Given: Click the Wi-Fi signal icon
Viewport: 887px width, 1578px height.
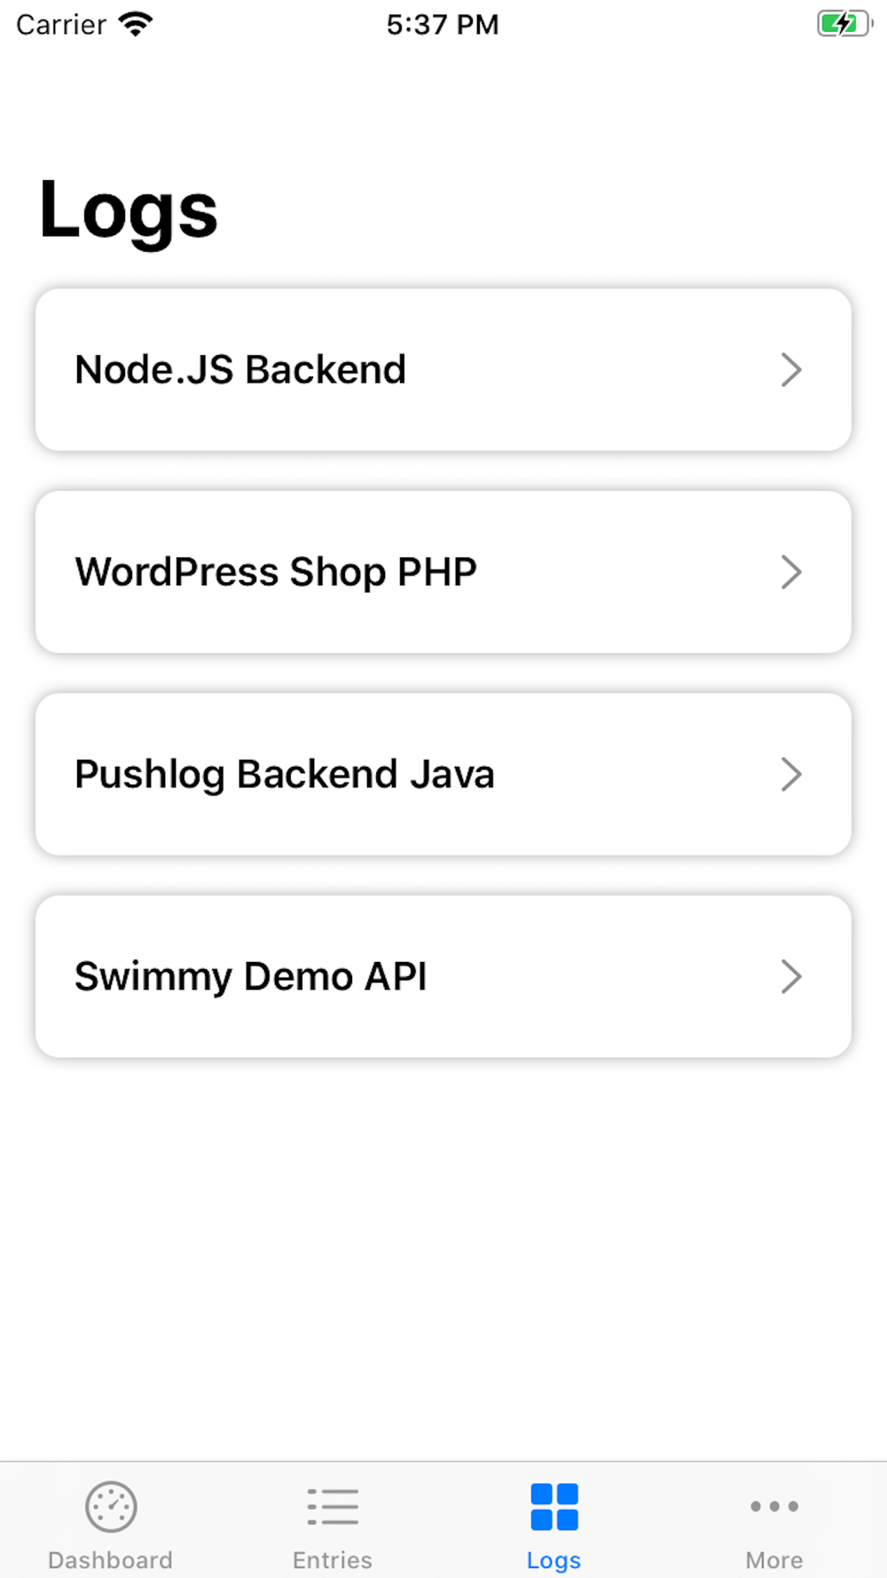Looking at the screenshot, I should click(136, 24).
